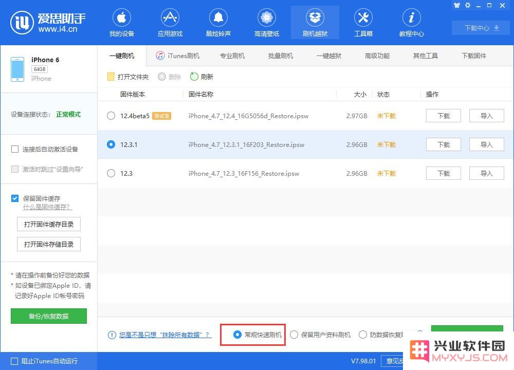Screen dimensions: 514x370
Task: Open 工具箱 toolbox section
Action: [x=363, y=23]
